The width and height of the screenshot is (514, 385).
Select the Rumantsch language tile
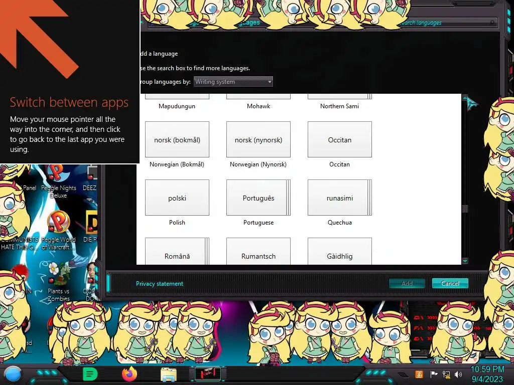coord(259,251)
